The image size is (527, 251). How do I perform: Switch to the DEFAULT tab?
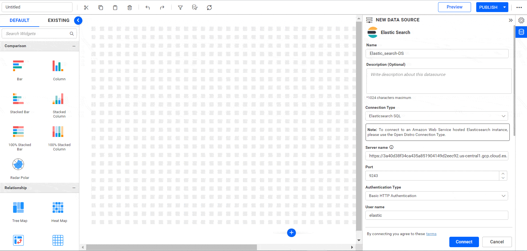[19, 20]
